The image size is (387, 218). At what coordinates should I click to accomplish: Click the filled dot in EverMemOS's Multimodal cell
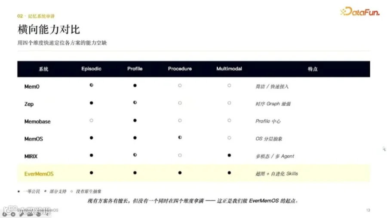click(229, 173)
